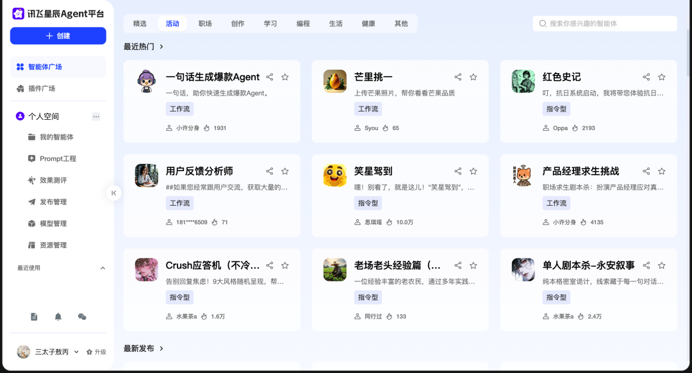Collapse the 最近使用 section chevron
This screenshot has width=692, height=373.
[x=101, y=268]
